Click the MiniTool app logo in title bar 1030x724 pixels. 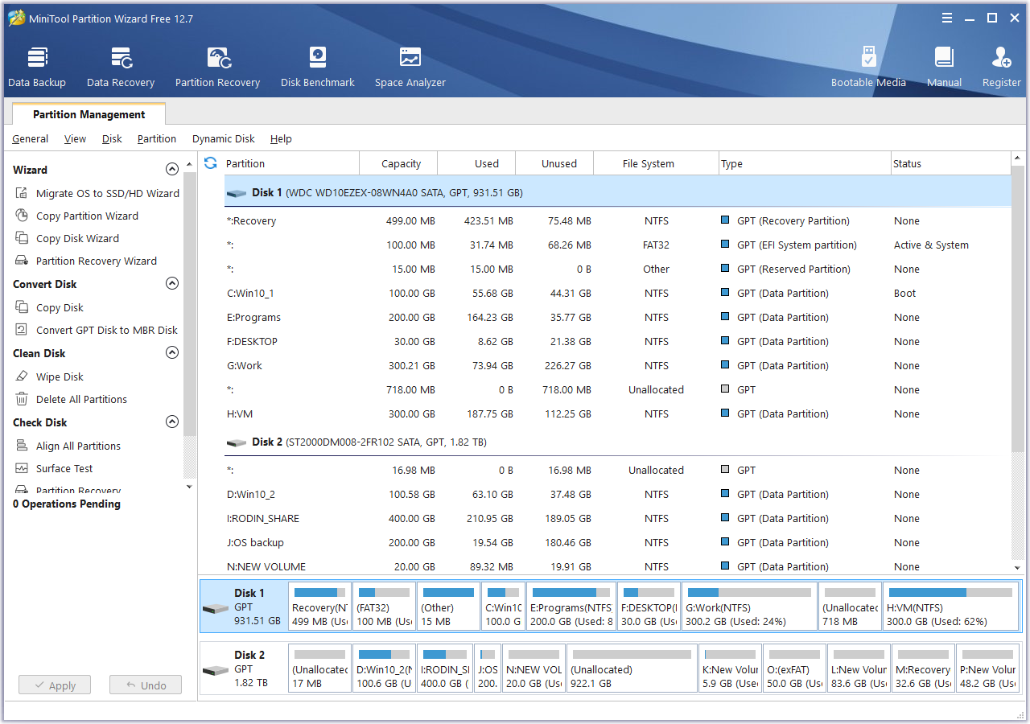pos(16,18)
